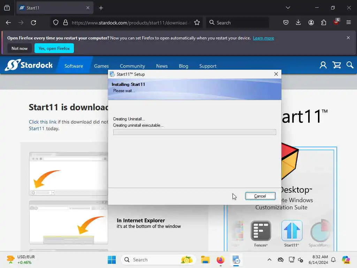Cancel the Start11 installation

pos(260,196)
